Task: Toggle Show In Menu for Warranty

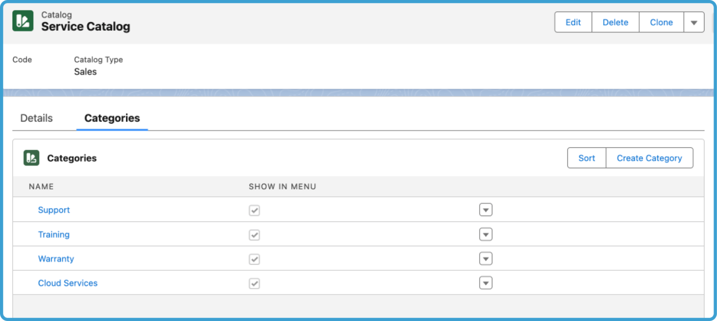Action: [x=254, y=259]
